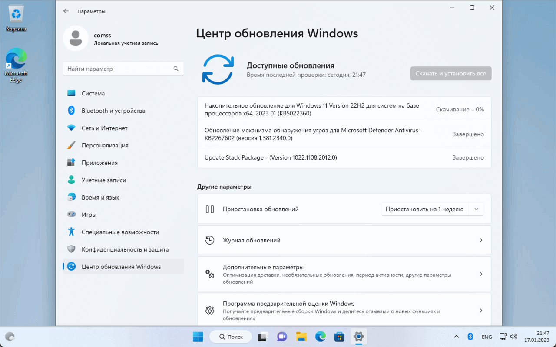
Task: Click the back arrow in Settings header
Action: [x=66, y=11]
